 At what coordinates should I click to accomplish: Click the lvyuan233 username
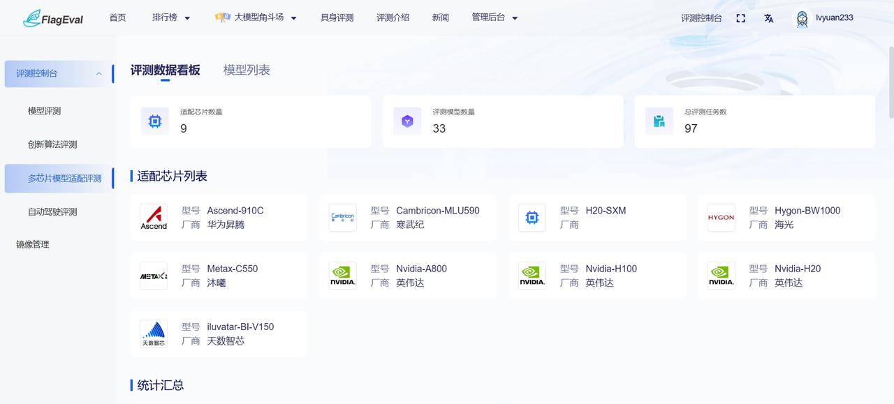(835, 17)
